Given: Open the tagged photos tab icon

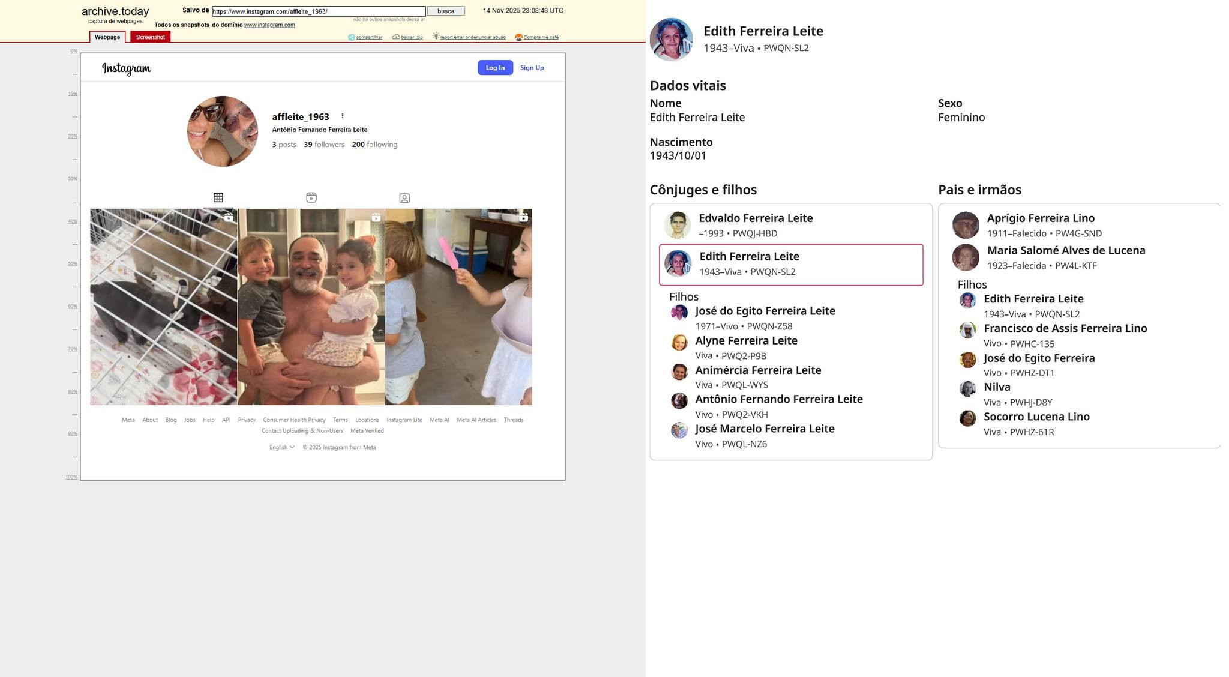Looking at the screenshot, I should click(404, 197).
